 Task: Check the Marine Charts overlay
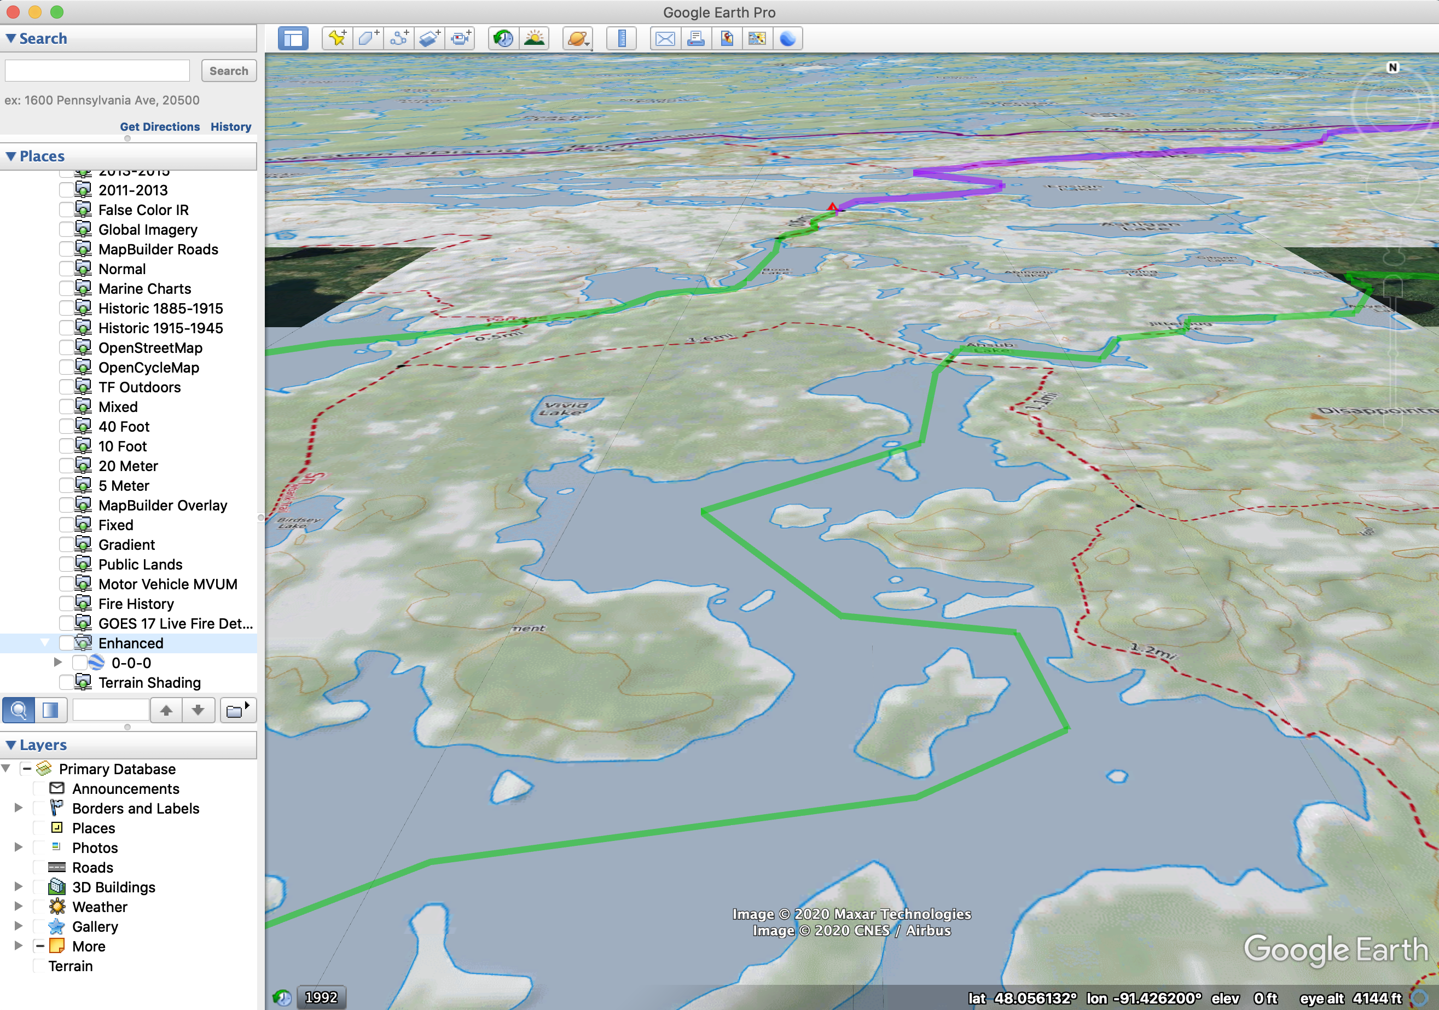point(65,289)
